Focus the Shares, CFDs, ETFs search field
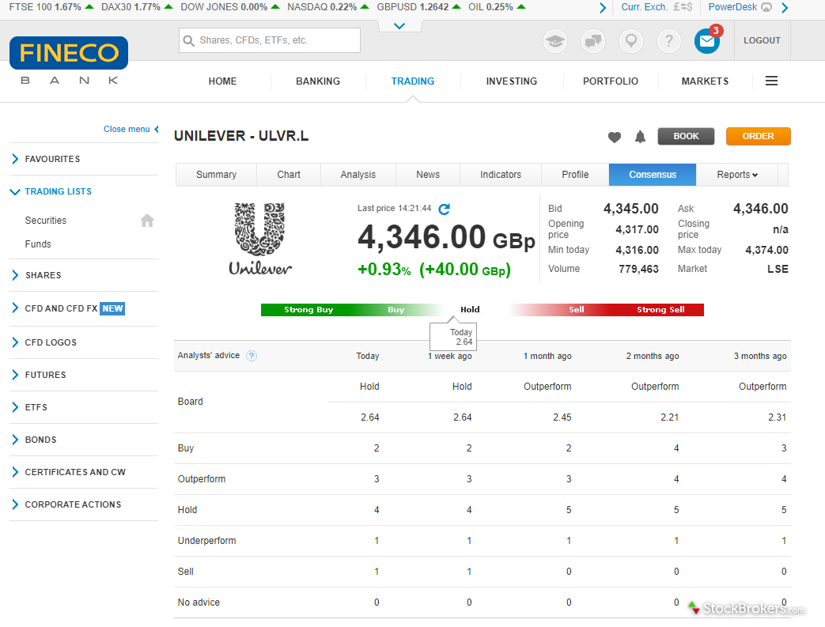This screenshot has width=825, height=627. [x=270, y=40]
